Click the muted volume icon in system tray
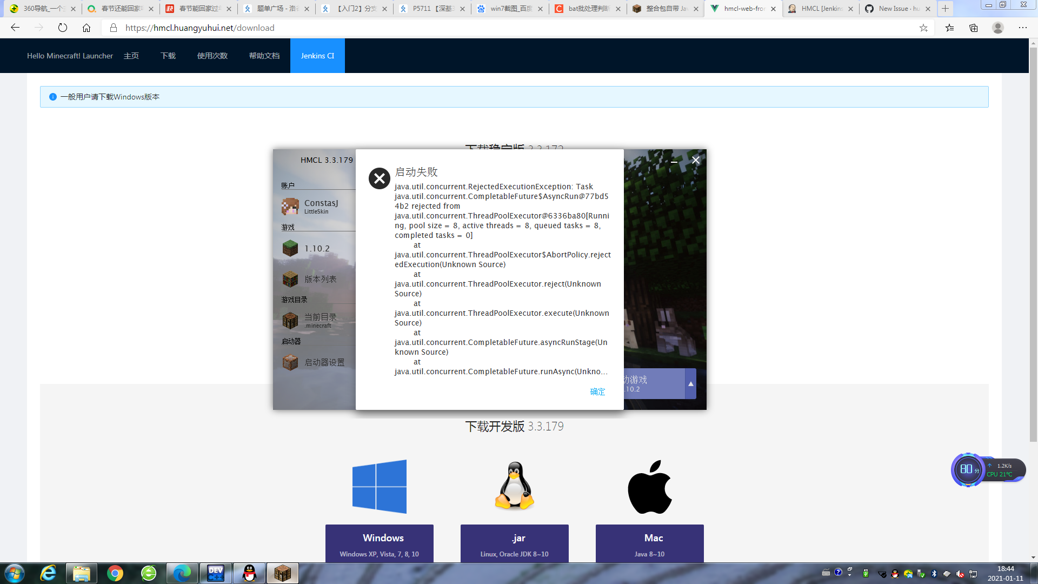 [x=960, y=573]
